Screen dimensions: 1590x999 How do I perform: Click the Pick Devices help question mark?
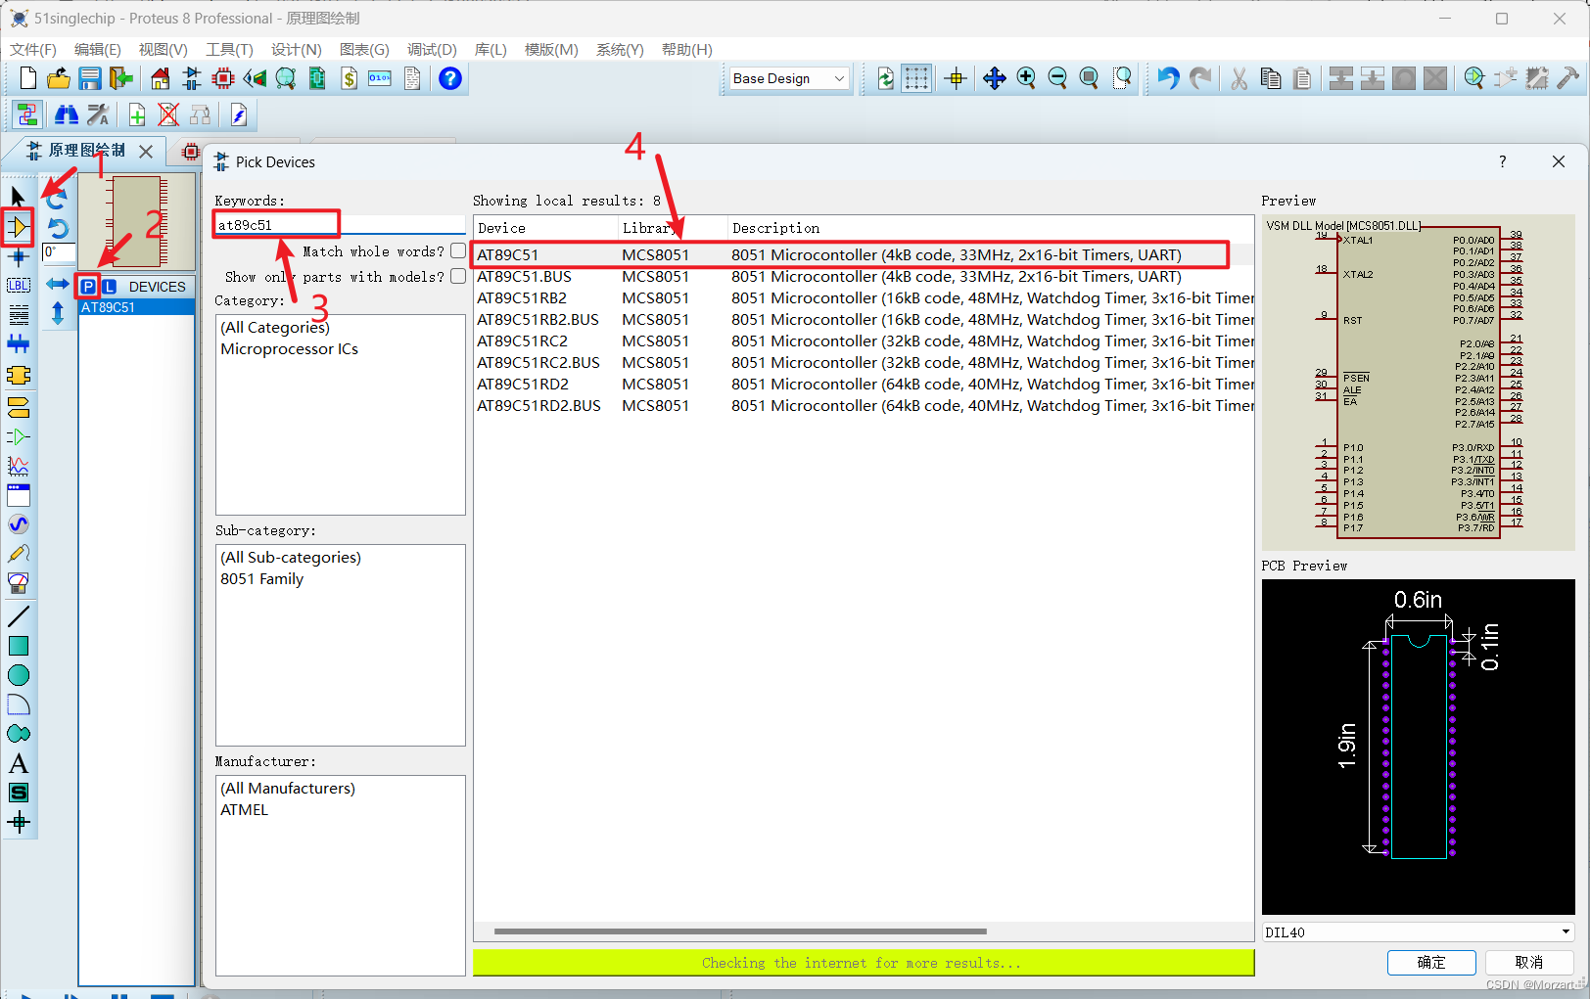point(1502,161)
